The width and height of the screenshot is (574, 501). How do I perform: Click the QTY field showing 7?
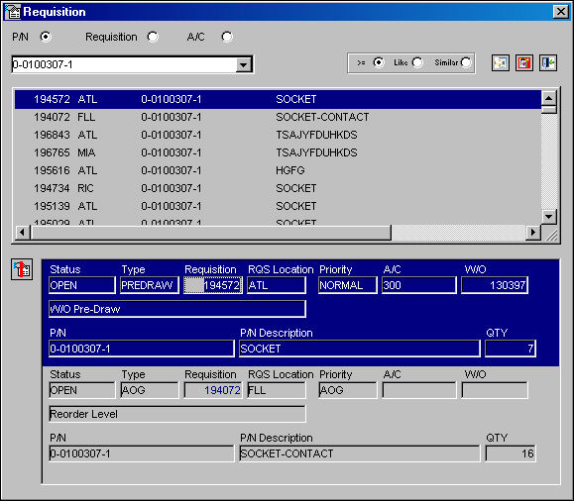[x=511, y=349]
